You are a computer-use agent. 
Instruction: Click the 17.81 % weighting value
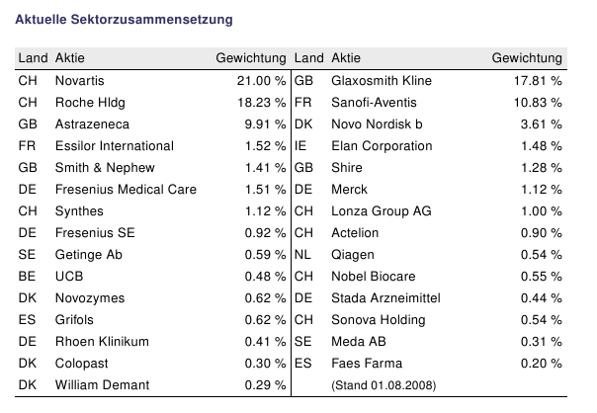click(539, 80)
